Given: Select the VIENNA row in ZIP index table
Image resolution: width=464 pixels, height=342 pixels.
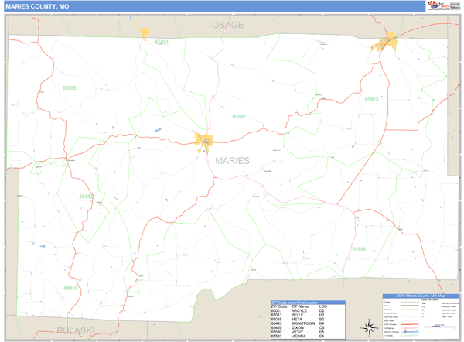Looking at the screenshot, I should click(296, 337).
